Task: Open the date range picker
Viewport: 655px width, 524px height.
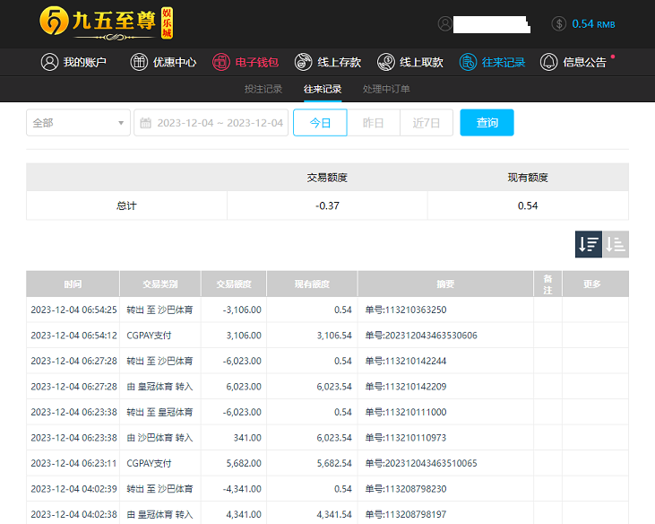Action: tap(212, 123)
